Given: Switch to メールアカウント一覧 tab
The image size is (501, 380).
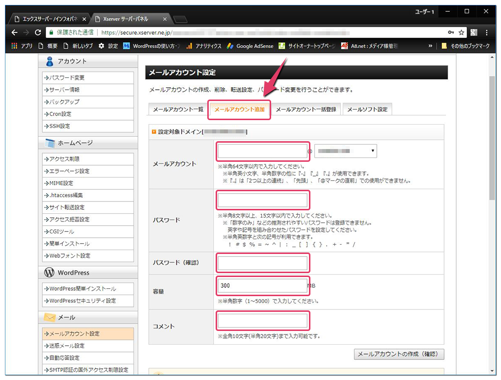Looking at the screenshot, I should pos(178,109).
